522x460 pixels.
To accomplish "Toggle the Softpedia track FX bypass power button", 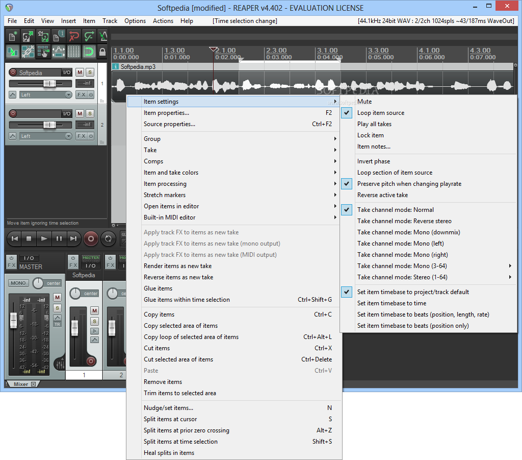I will pos(91,95).
